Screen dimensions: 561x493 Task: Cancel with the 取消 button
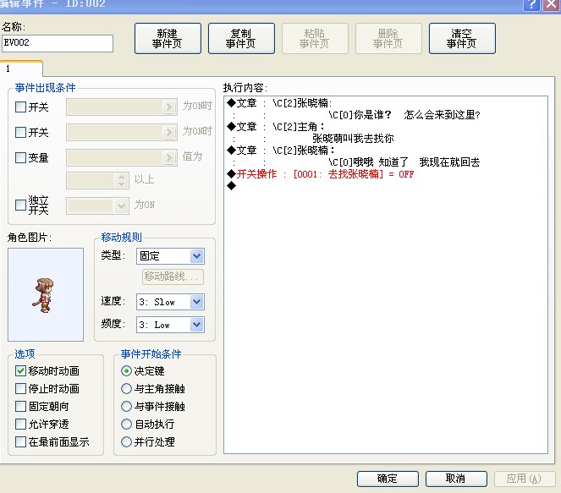(x=456, y=479)
